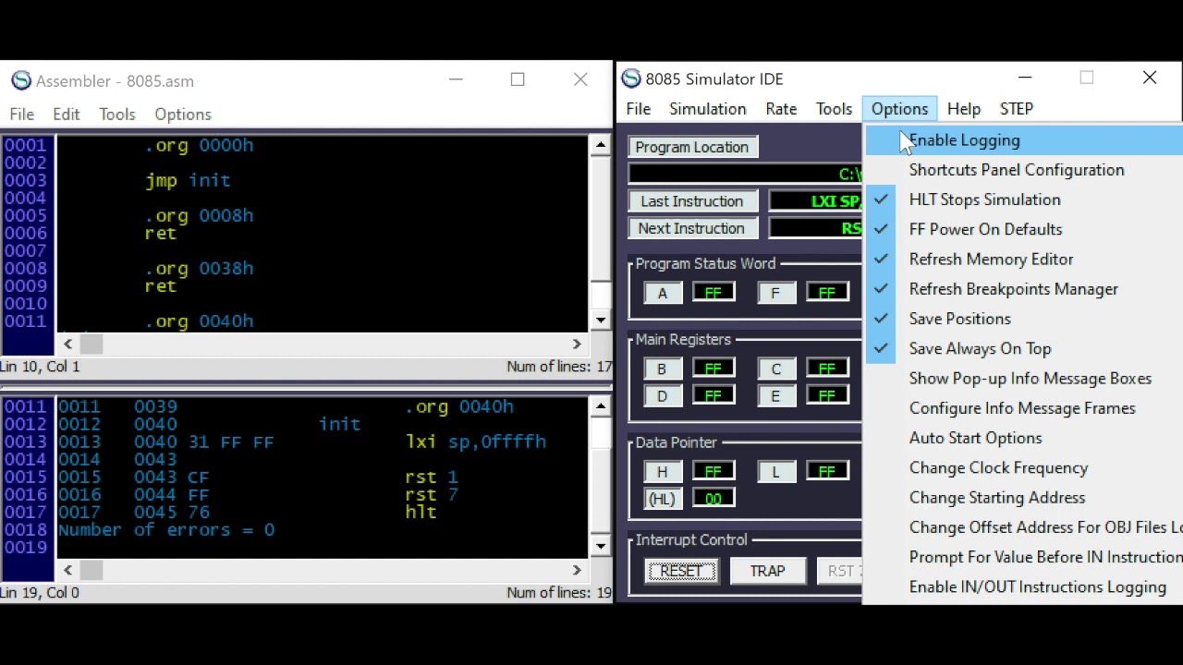This screenshot has width=1183, height=665.
Task: Maximize the Assembler window
Action: (x=518, y=79)
